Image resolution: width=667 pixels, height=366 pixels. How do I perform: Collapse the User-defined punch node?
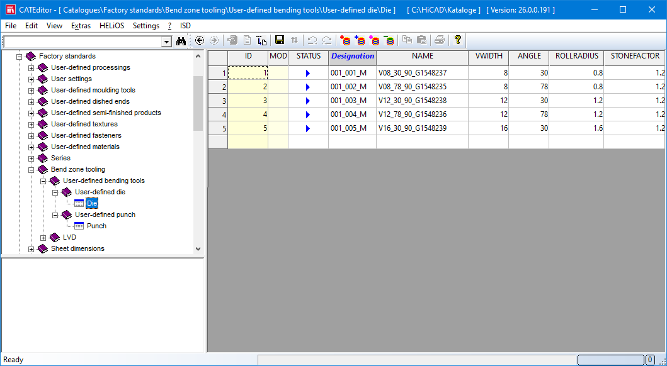[x=55, y=215]
